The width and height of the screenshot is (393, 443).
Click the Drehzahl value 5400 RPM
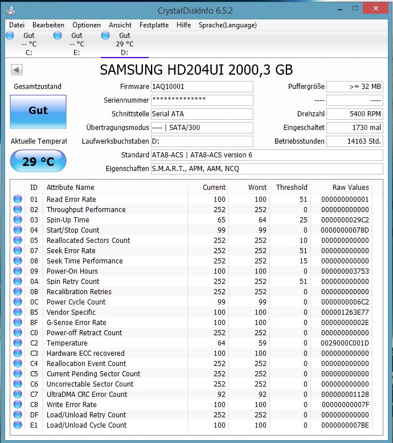(355, 114)
